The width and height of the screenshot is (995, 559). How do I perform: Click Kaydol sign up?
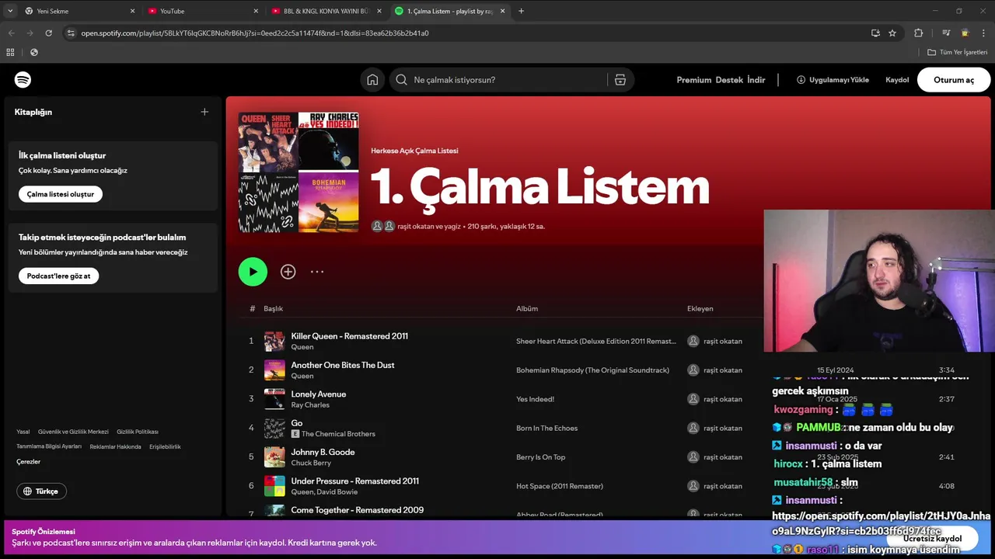[897, 80]
